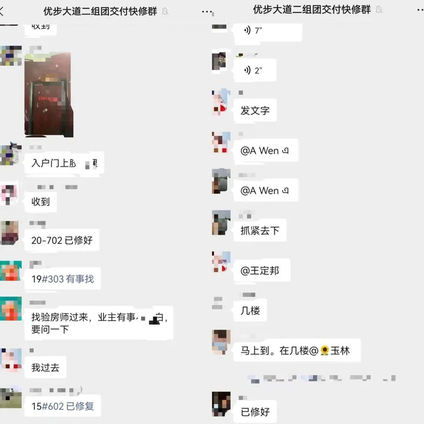Tap second '@A Wen' mention message
The width and height of the screenshot is (424, 424).
tap(266, 190)
